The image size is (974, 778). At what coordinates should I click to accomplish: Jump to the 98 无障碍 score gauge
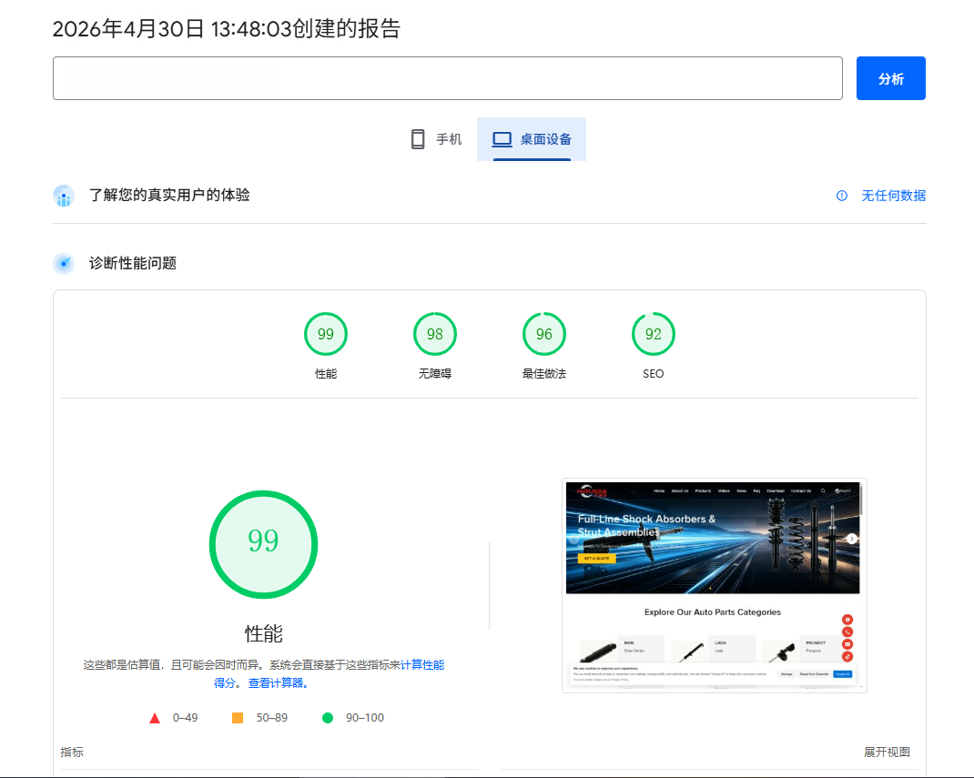pyautogui.click(x=435, y=334)
